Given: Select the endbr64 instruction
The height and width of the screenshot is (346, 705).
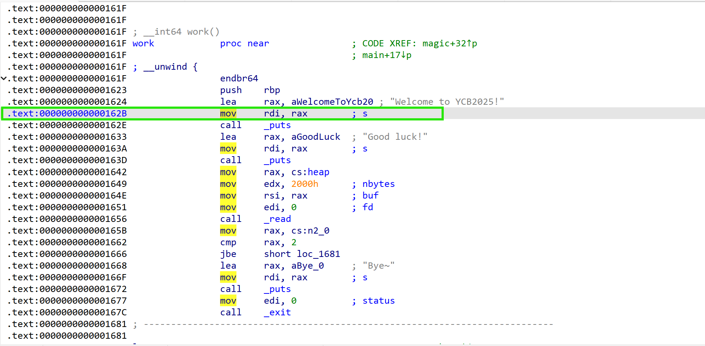Looking at the screenshot, I should click(x=239, y=78).
